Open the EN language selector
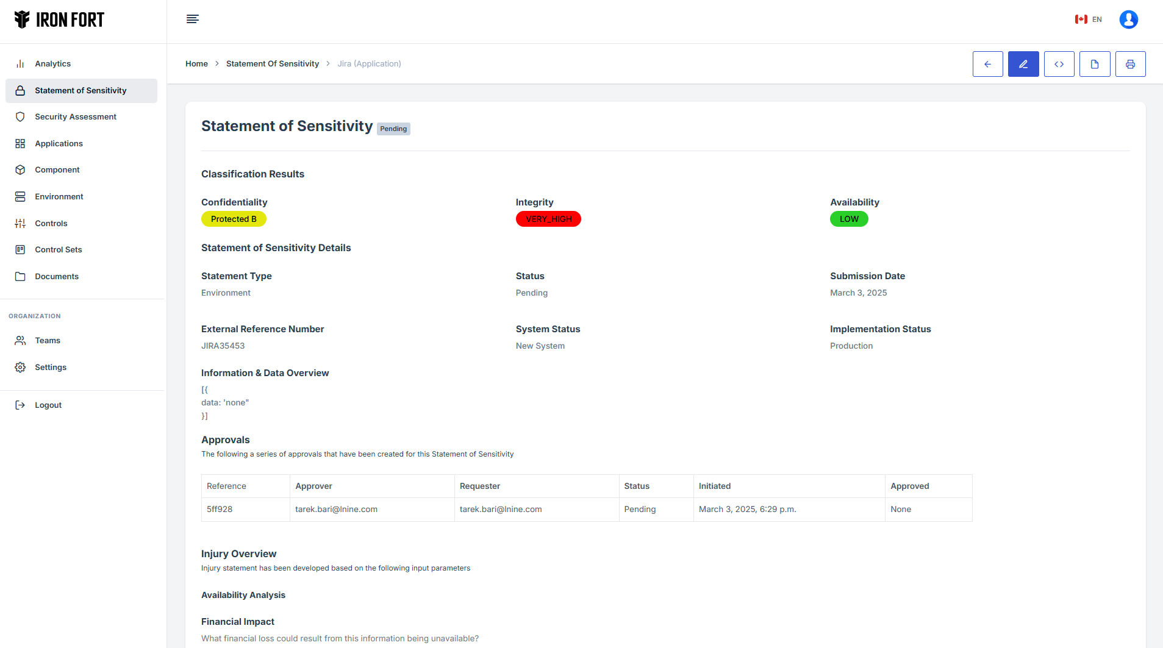The height and width of the screenshot is (648, 1163). pyautogui.click(x=1089, y=20)
